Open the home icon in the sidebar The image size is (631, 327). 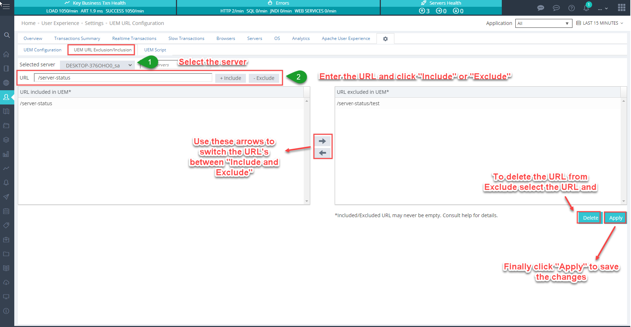click(x=6, y=54)
